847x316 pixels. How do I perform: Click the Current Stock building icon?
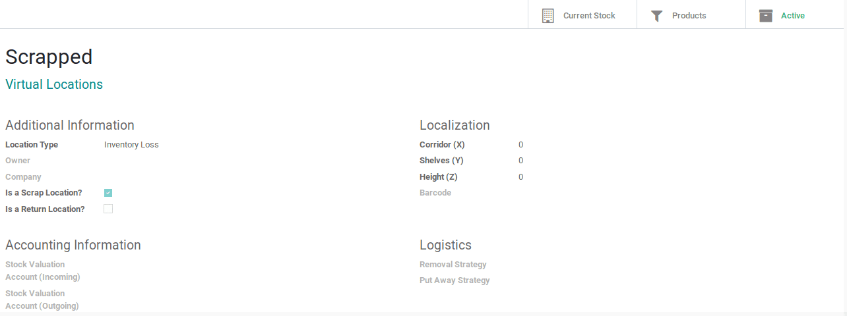click(548, 16)
